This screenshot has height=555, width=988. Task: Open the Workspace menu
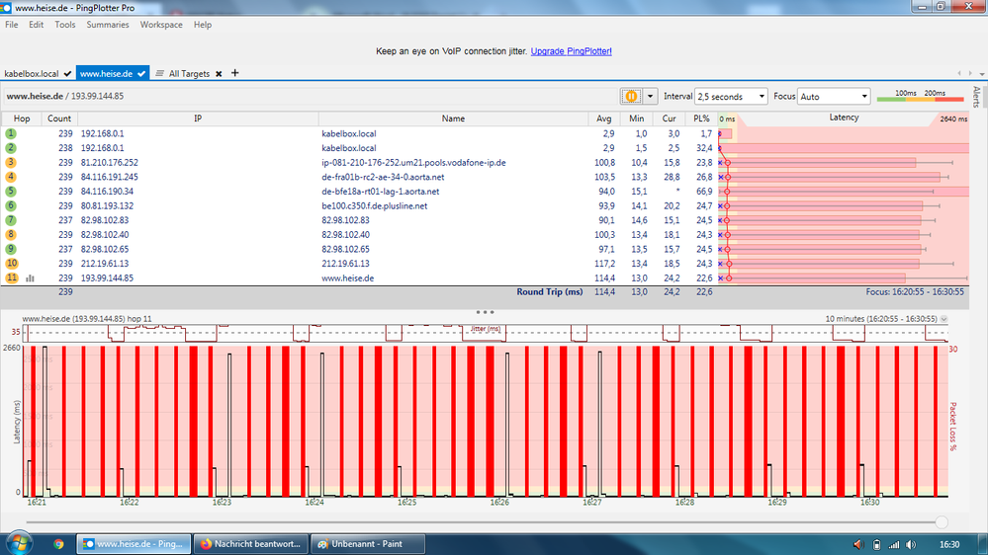tap(161, 25)
